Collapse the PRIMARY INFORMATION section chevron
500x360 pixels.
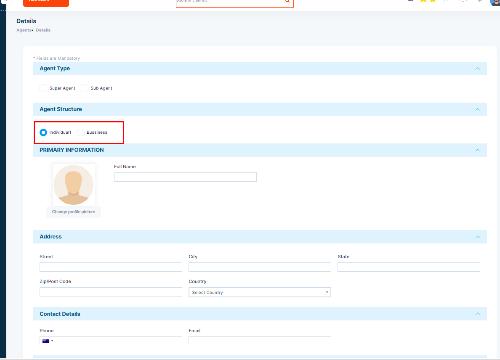[x=477, y=150]
